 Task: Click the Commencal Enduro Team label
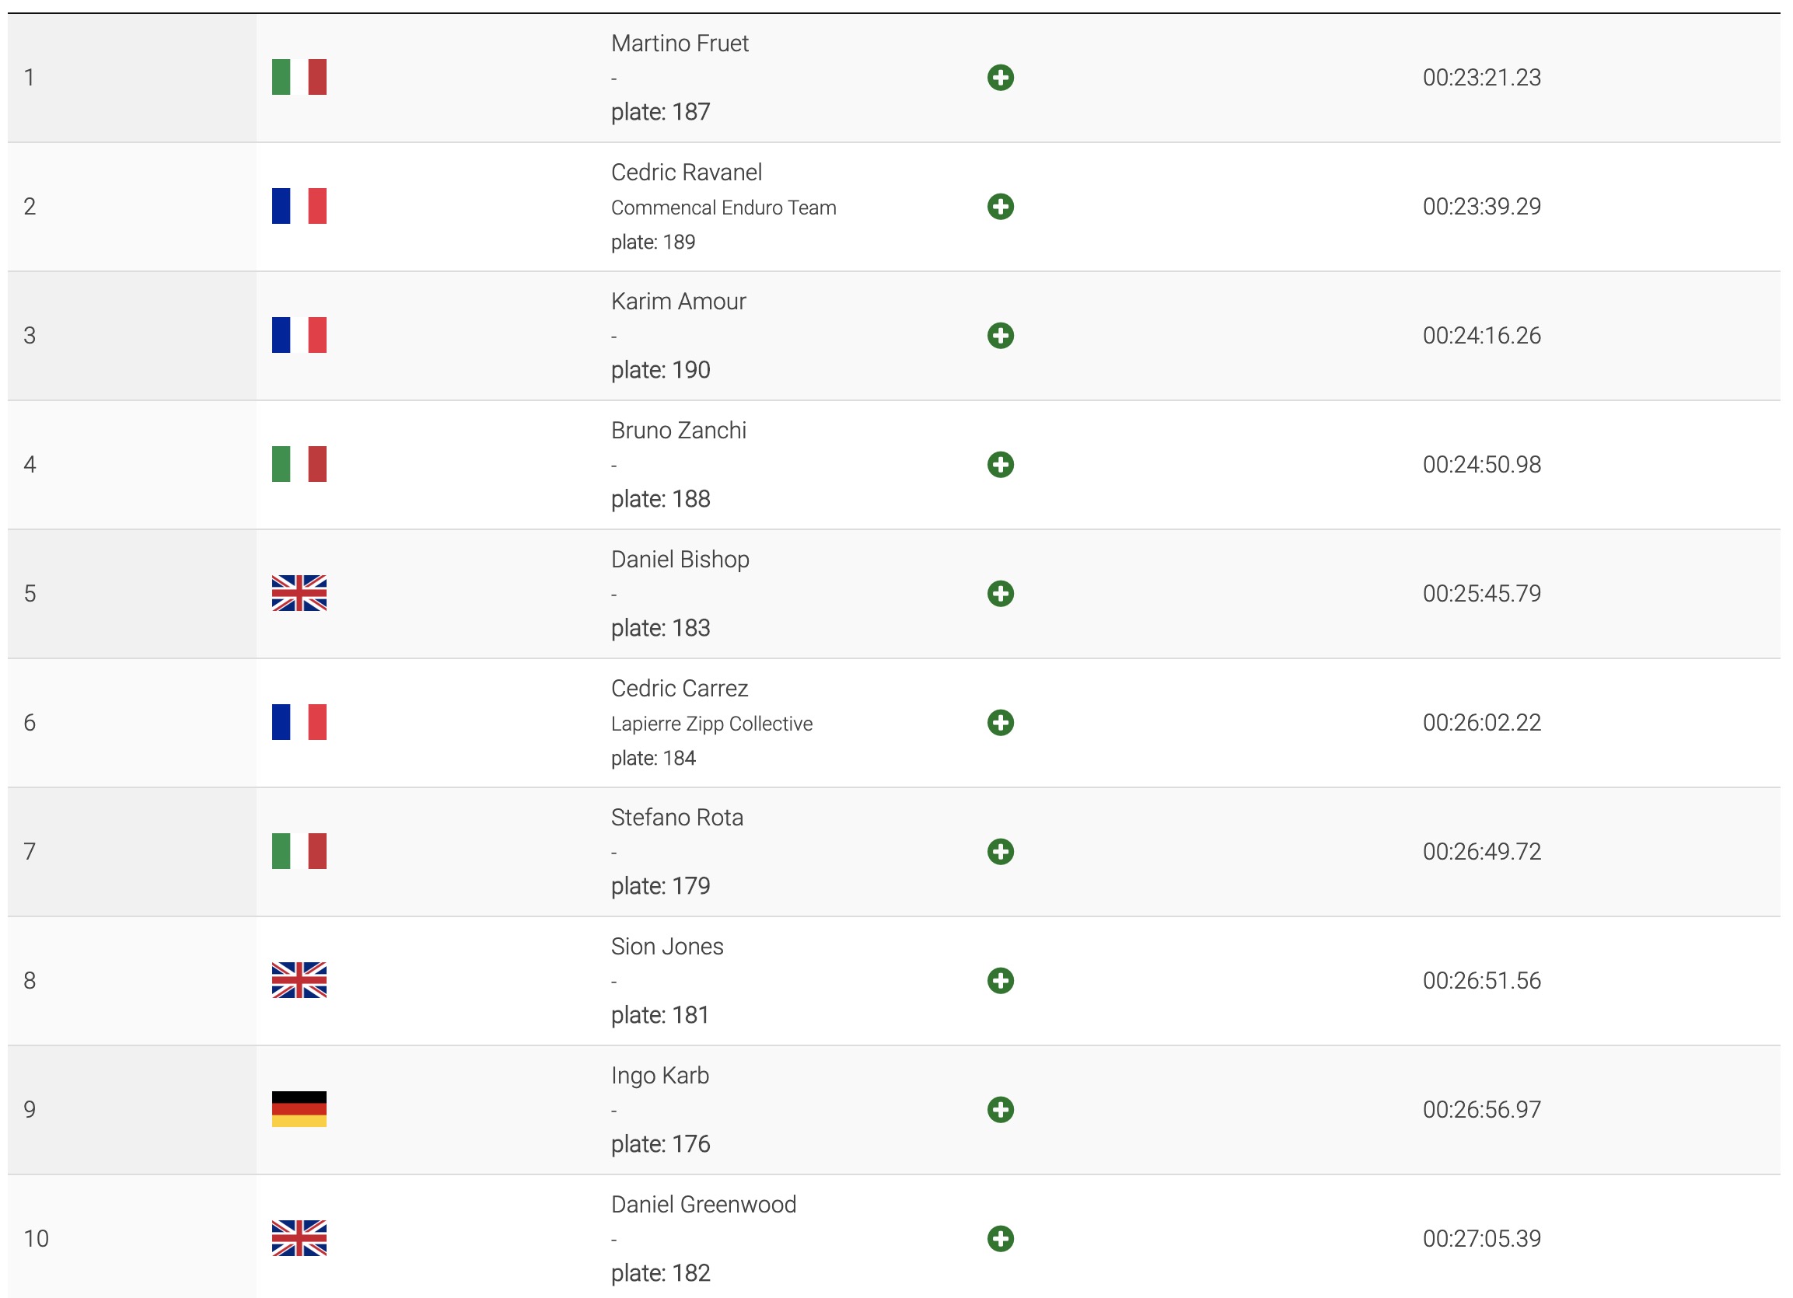click(723, 207)
